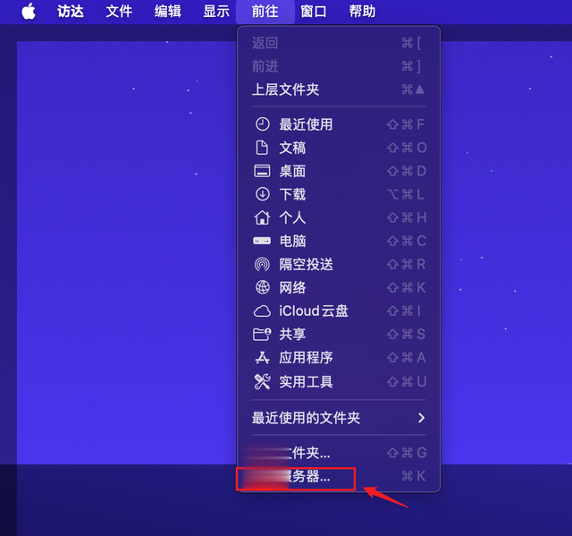Open the 文件 menu in menu bar
Image resolution: width=572 pixels, height=536 pixels.
pos(119,12)
